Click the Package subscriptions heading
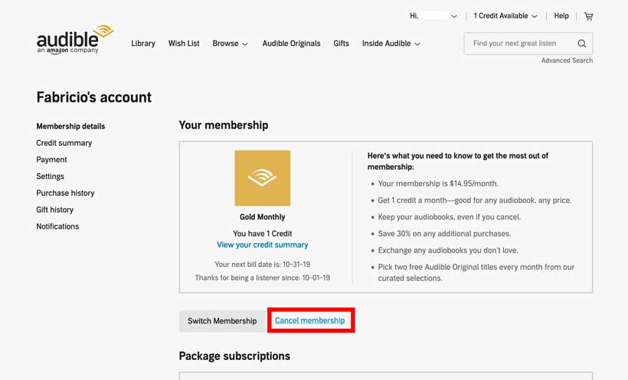628x380 pixels. click(234, 356)
